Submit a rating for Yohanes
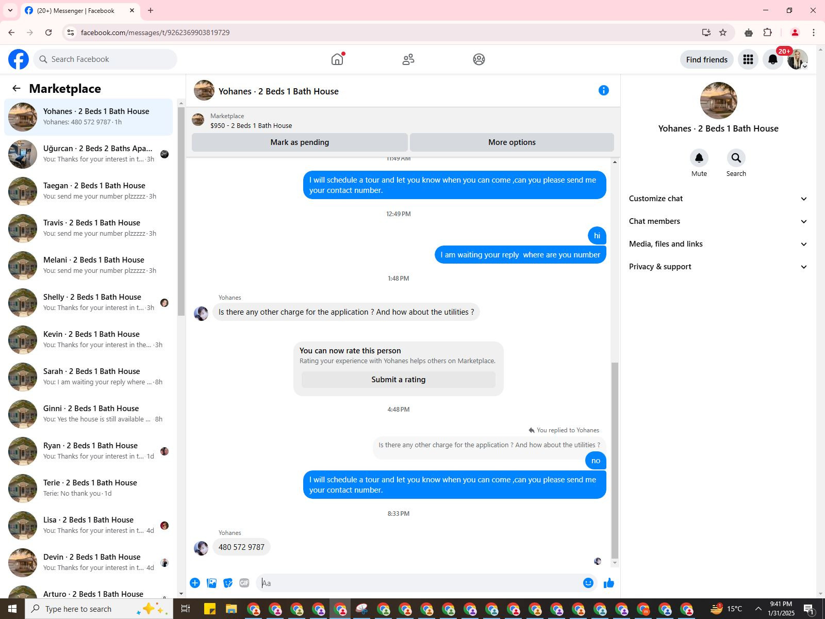This screenshot has height=619, width=825. [x=399, y=380]
